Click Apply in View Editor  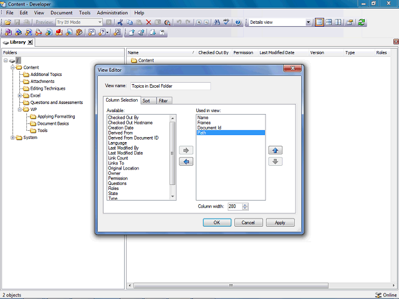click(x=280, y=222)
